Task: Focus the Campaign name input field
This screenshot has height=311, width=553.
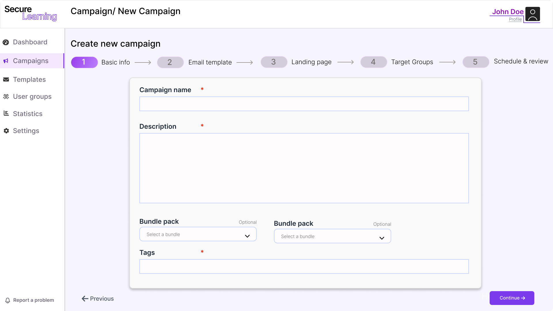Action: (x=304, y=104)
